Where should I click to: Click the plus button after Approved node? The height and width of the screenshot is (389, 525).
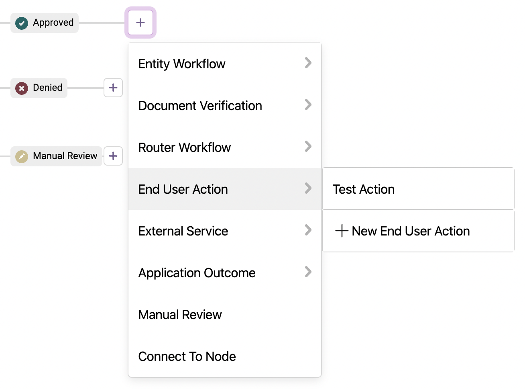click(x=140, y=23)
